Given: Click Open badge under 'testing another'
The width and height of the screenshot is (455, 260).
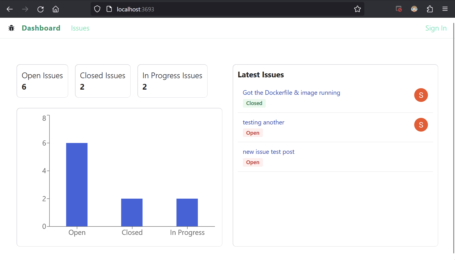Looking at the screenshot, I should [253, 133].
